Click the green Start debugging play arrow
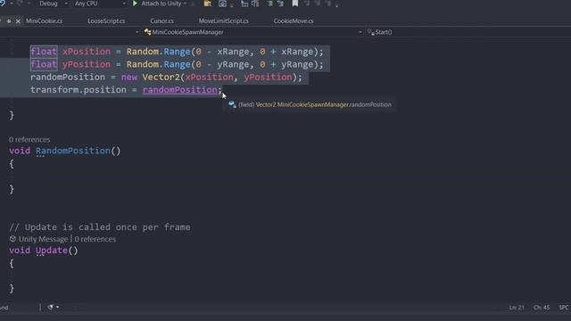Screen dimensions: 571x321 (x=135, y=4)
